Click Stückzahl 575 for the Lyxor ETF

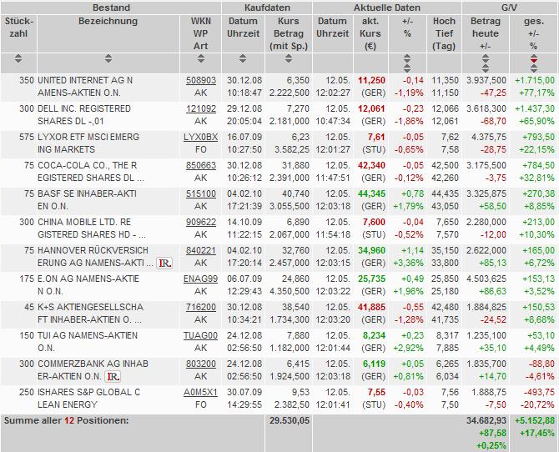coord(27,138)
